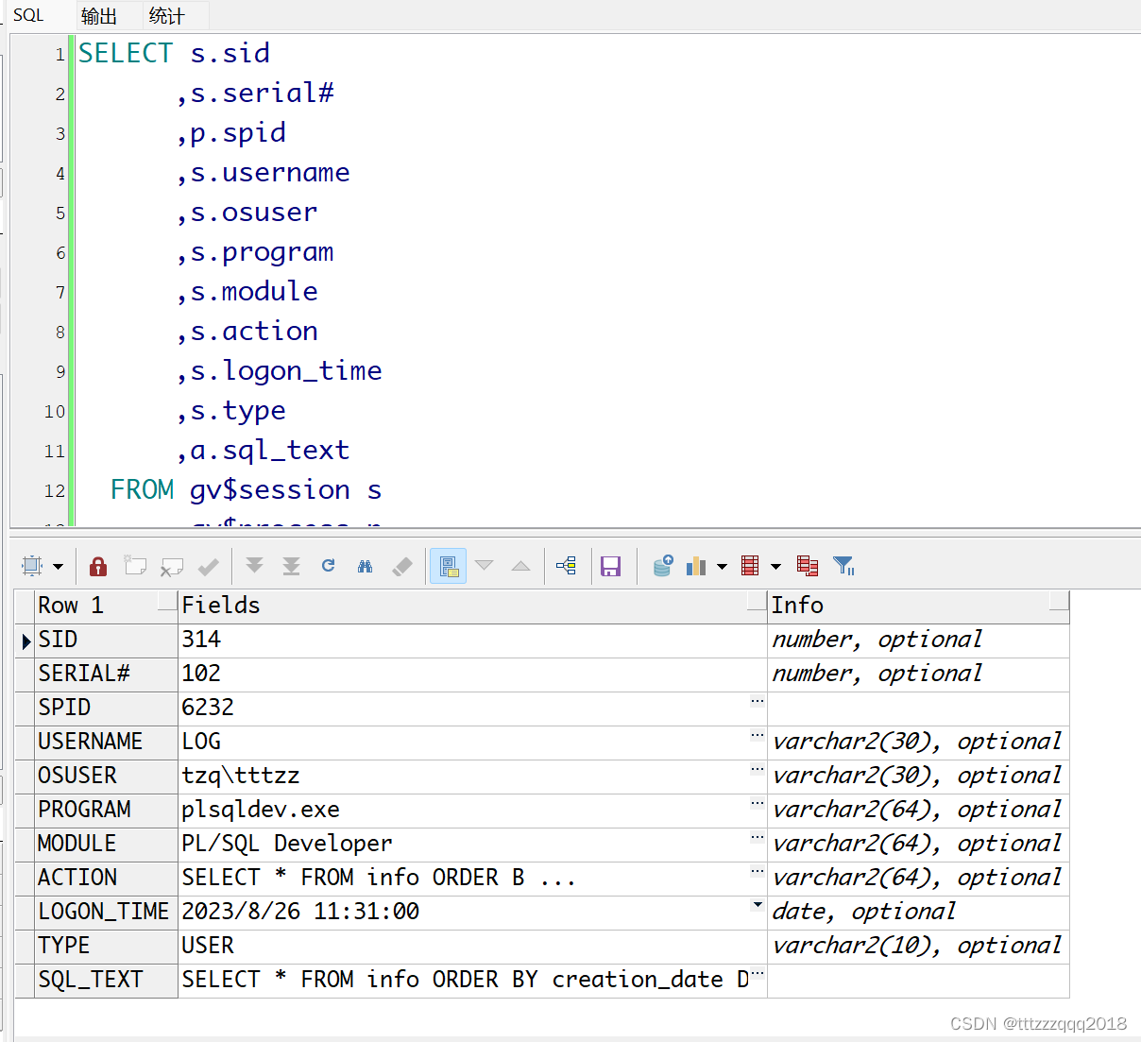Open dropdown arrow next to bar chart icon
The height and width of the screenshot is (1042, 1141).
[722, 567]
